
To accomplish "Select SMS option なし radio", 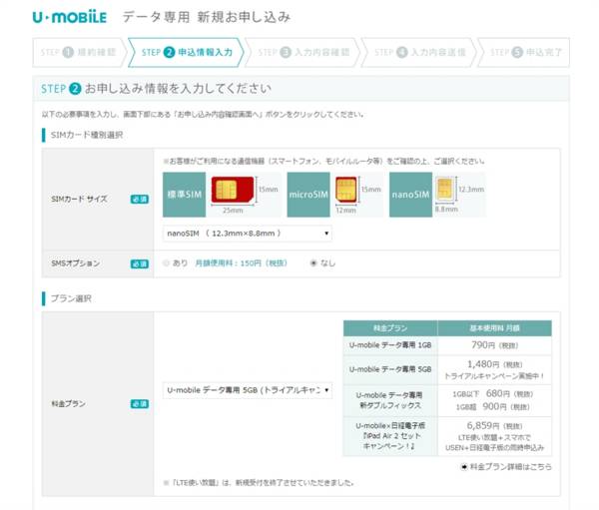I will coord(313,262).
